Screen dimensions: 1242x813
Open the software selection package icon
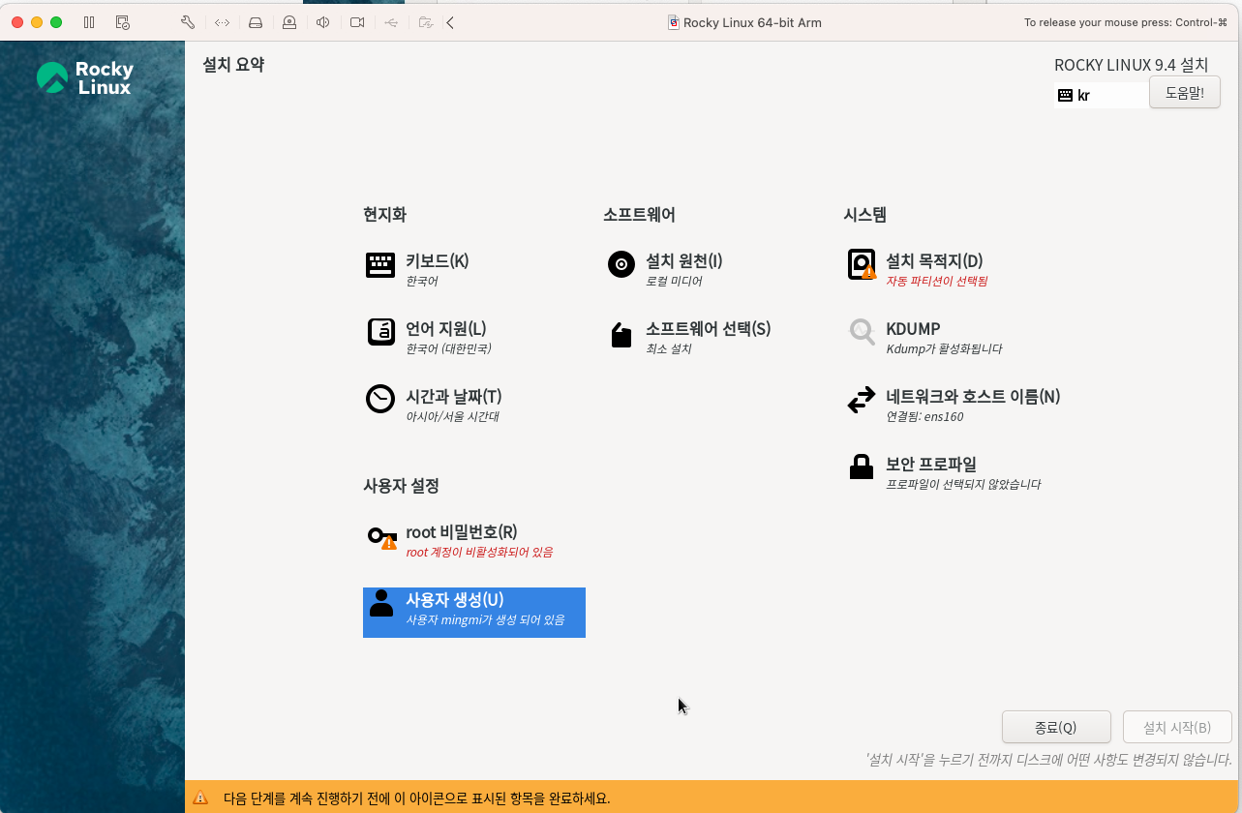pos(621,335)
